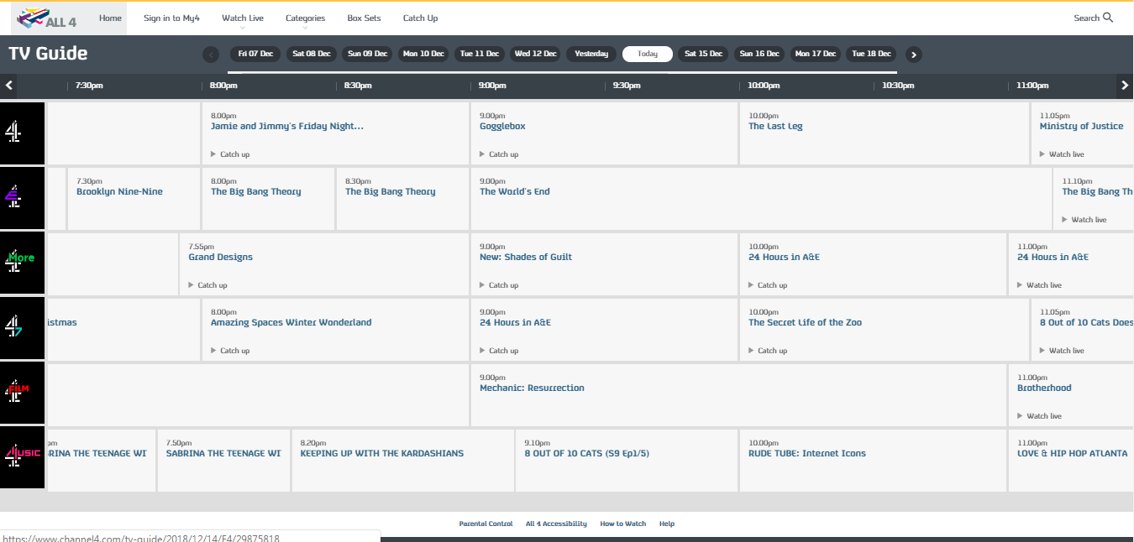Select the E4 channel logo
This screenshot has height=542, width=1134.
point(22,199)
